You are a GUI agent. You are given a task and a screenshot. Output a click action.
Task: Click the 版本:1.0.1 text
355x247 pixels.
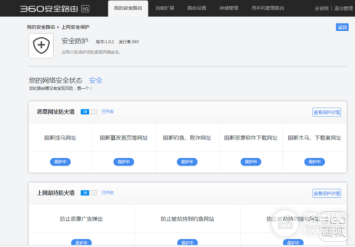(x=105, y=42)
